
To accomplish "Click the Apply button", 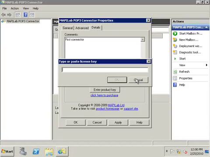I will click(118, 123).
